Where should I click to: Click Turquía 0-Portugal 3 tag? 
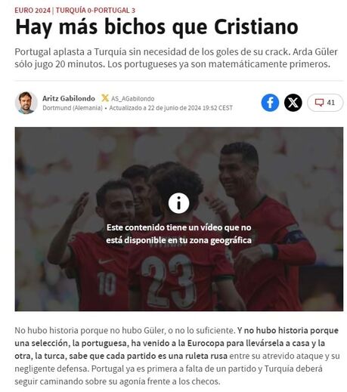tap(95, 11)
